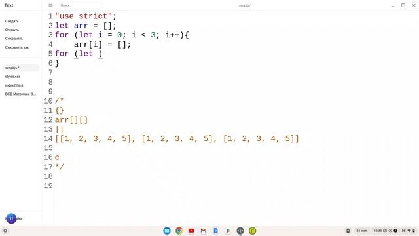
Task: Click Сохранить to save the file
Action: click(14, 39)
